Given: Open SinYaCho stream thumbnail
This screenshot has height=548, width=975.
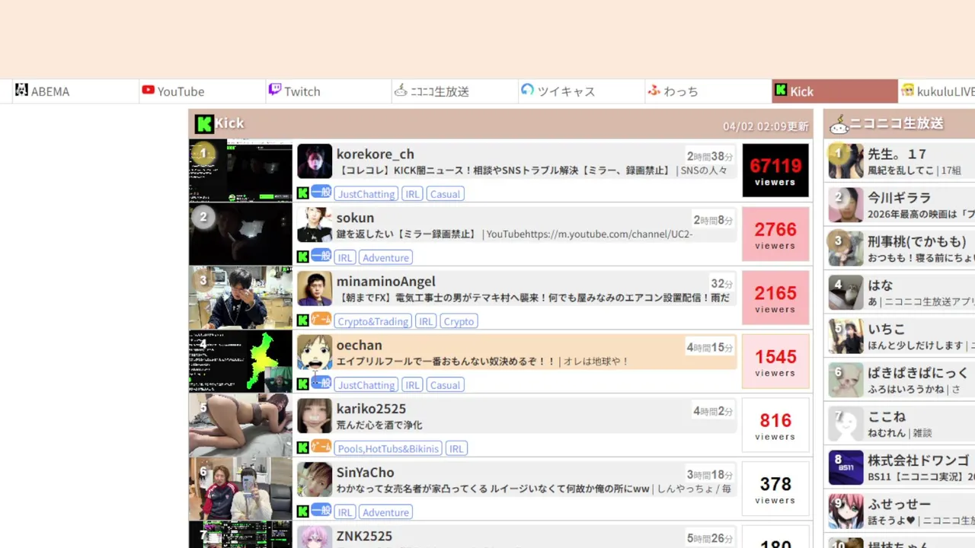Looking at the screenshot, I should coord(241,489).
